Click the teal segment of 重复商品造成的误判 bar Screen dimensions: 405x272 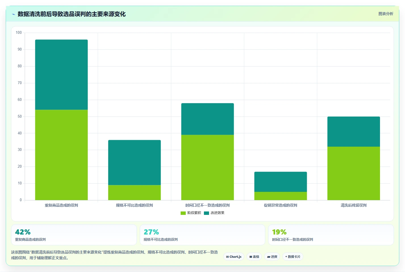tap(61, 75)
